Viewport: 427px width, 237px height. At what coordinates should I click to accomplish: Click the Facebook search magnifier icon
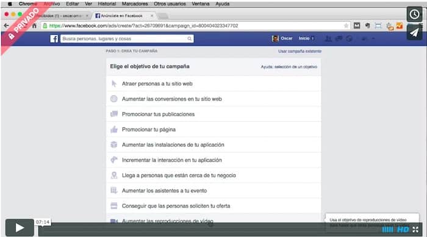tap(189, 38)
